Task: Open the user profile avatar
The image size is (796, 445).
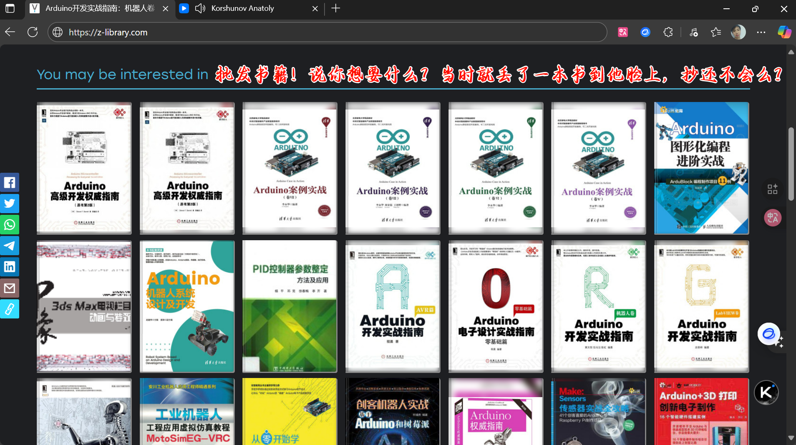Action: coord(738,32)
